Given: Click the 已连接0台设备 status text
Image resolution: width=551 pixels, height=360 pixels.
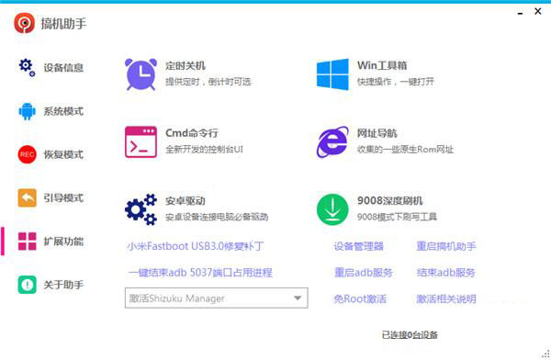Looking at the screenshot, I should (x=410, y=334).
